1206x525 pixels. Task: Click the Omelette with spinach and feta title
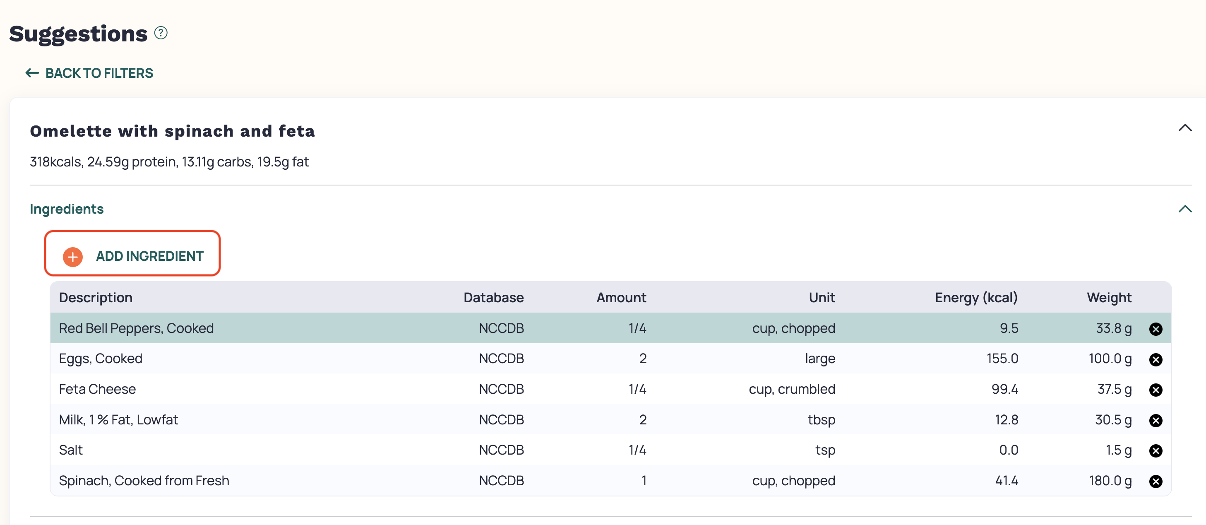tap(172, 131)
